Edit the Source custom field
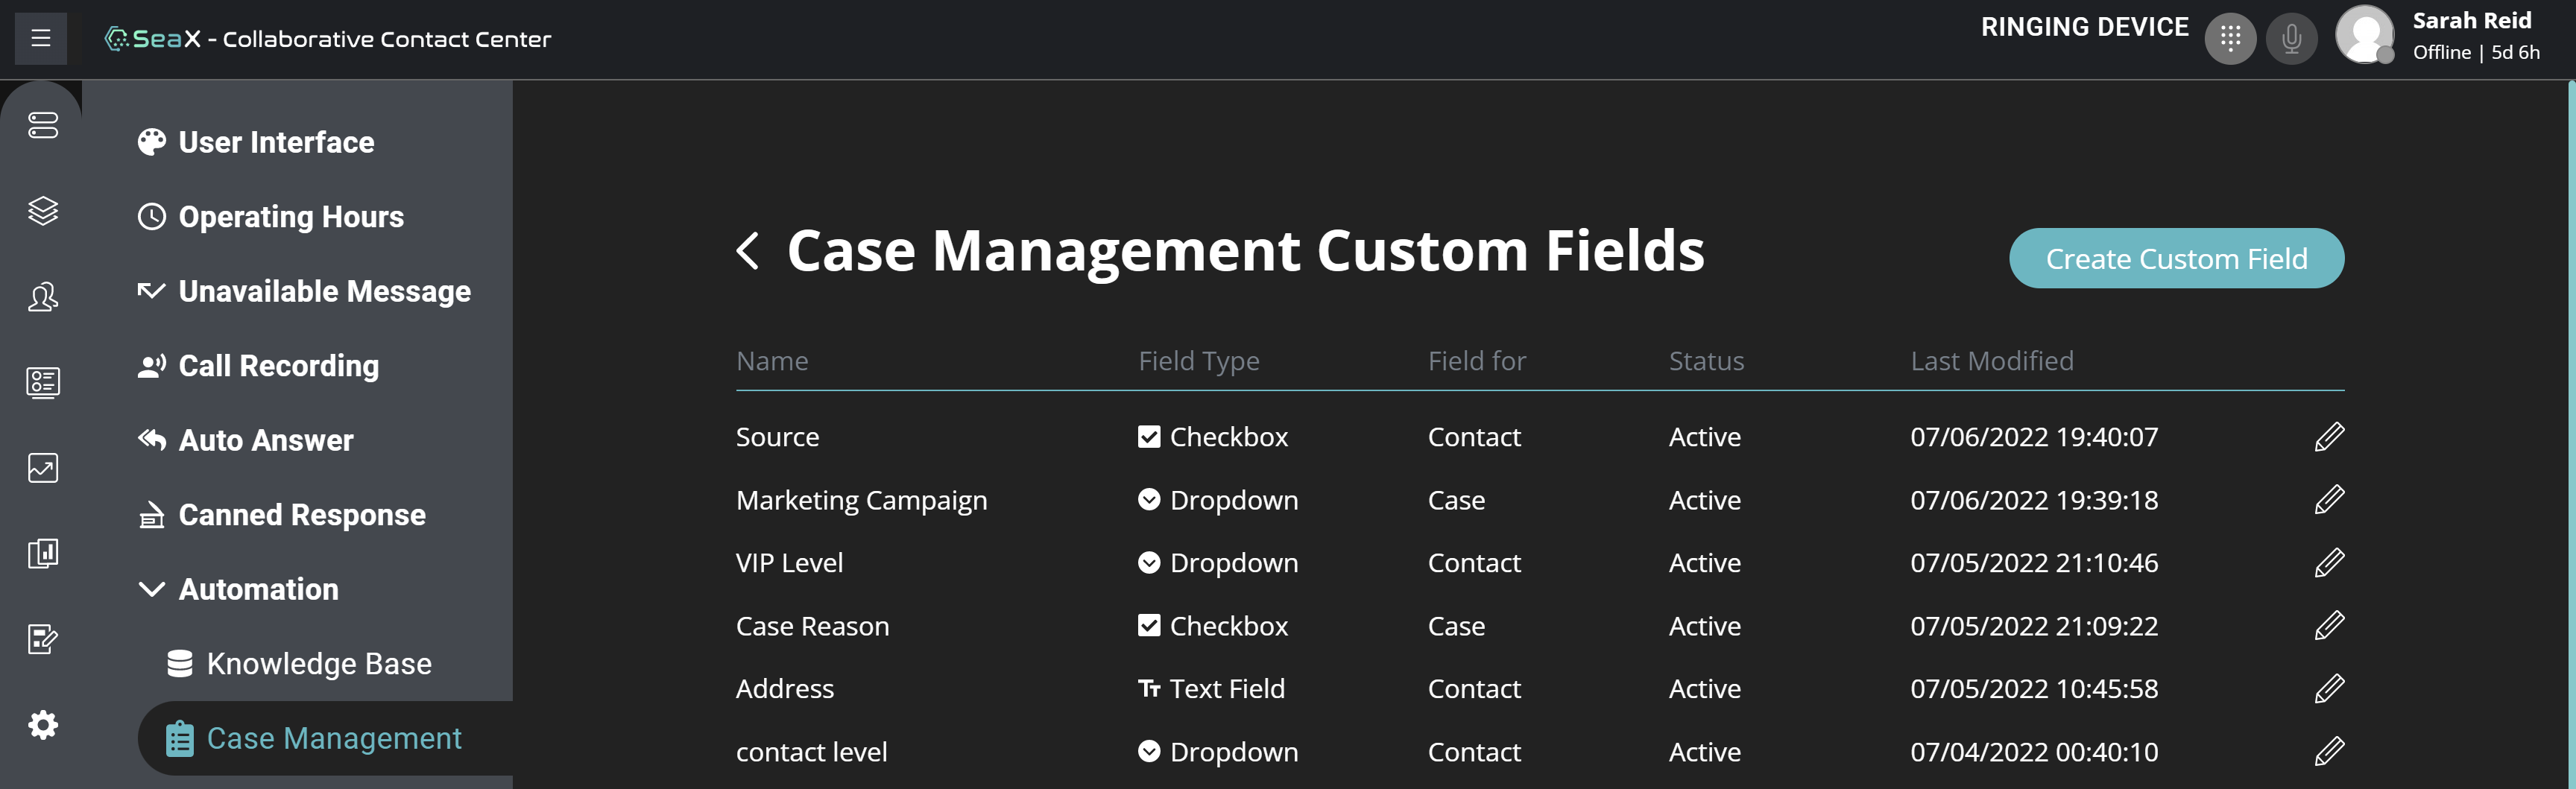The width and height of the screenshot is (2576, 789). coord(2328,437)
